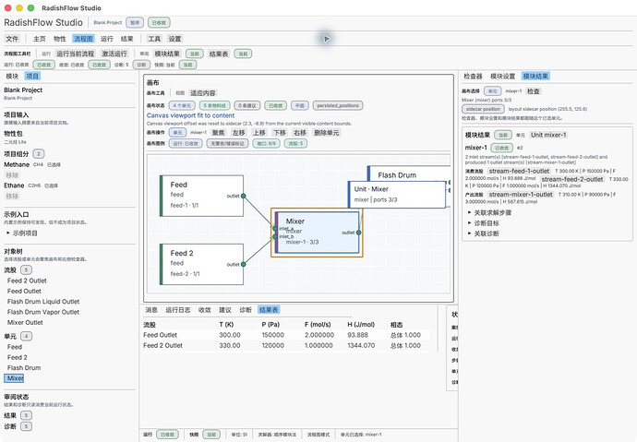The height and width of the screenshot is (442, 637).
Task: Click the 适应内容 canvas view button
Action: (x=203, y=93)
